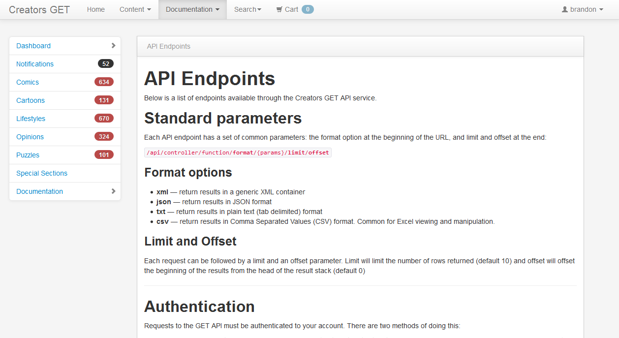Open the Comics section
Image resolution: width=619 pixels, height=338 pixels.
coord(65,82)
